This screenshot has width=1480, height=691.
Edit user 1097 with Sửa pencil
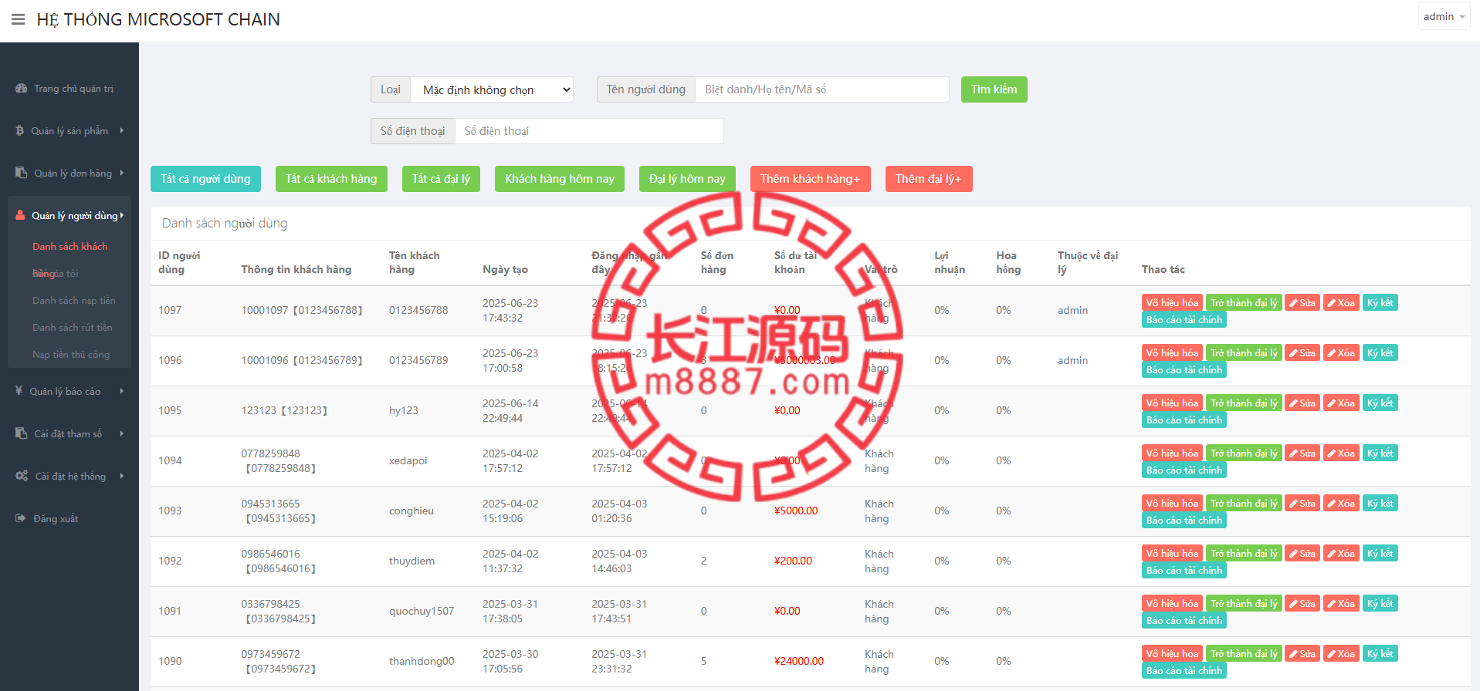[x=1302, y=303]
